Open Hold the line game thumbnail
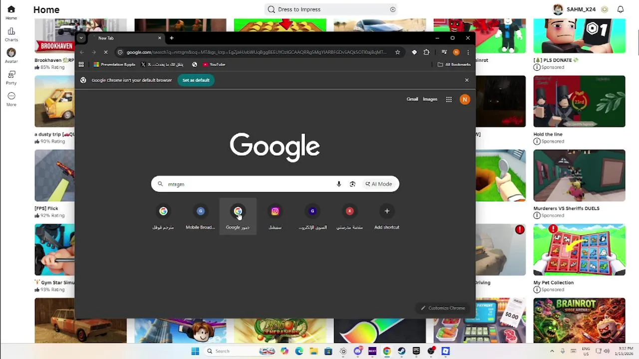Screen dimensions: 639x359 (579, 101)
